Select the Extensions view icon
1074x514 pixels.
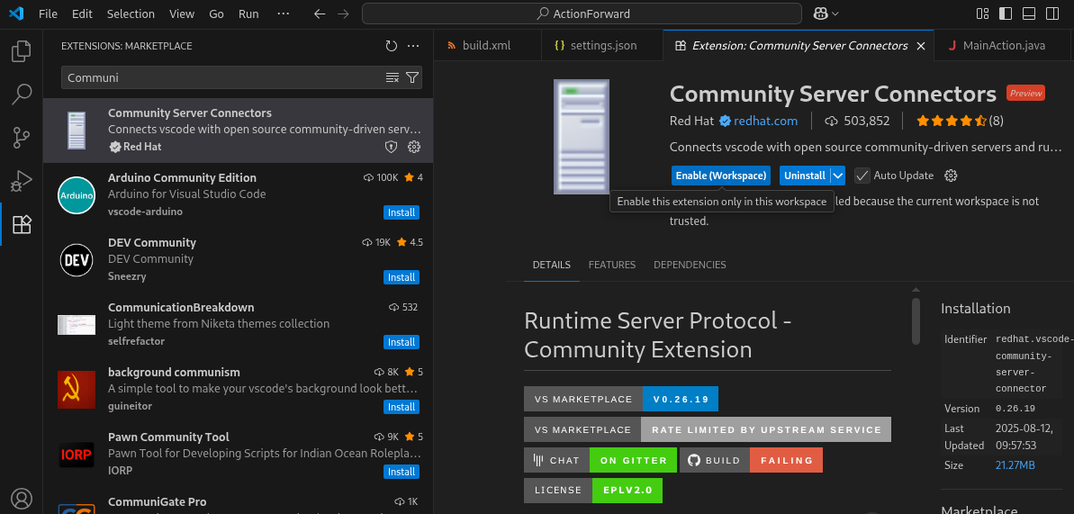click(22, 224)
